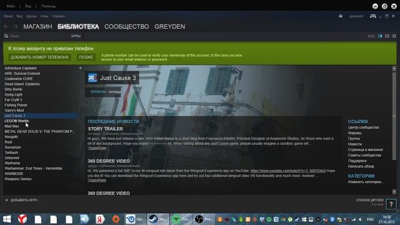The height and width of the screenshot is (225, 400).
Task: Dismiss banner with ПОЗЖЕ button
Action: tap(86, 57)
